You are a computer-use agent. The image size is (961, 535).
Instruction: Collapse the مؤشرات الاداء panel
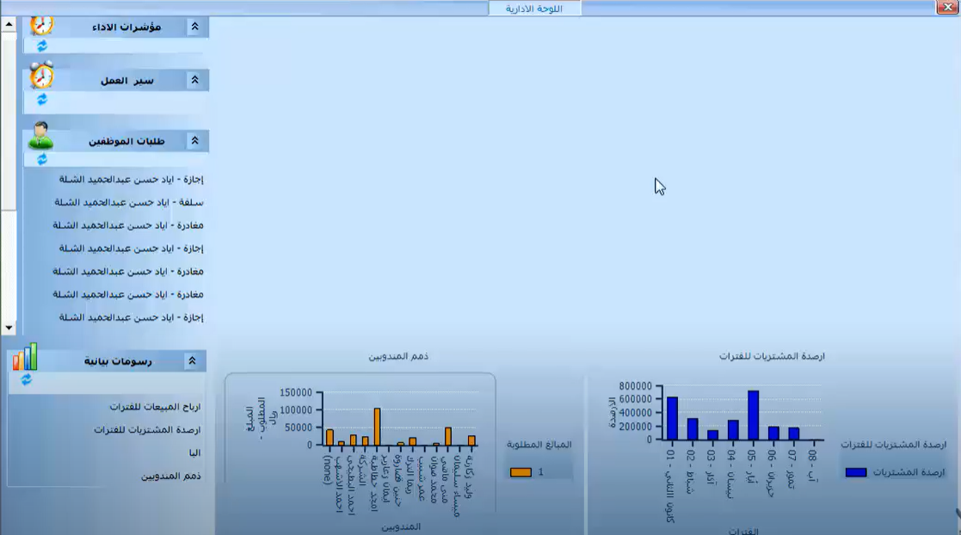[x=196, y=26]
